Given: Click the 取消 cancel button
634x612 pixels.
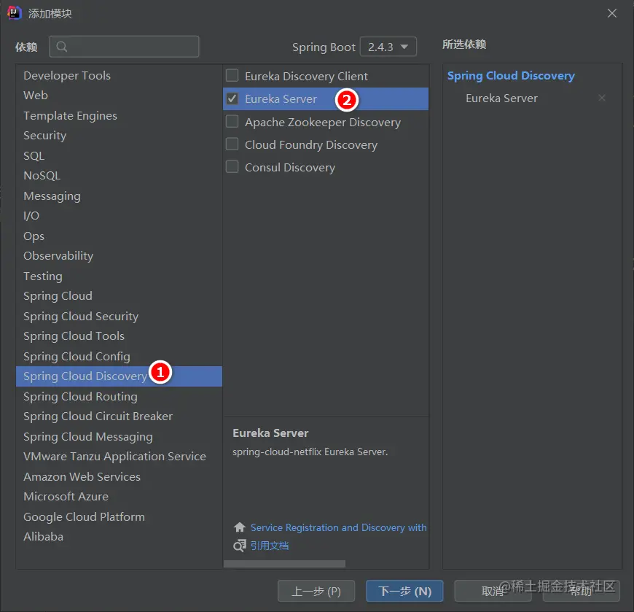Looking at the screenshot, I should click(x=493, y=591).
